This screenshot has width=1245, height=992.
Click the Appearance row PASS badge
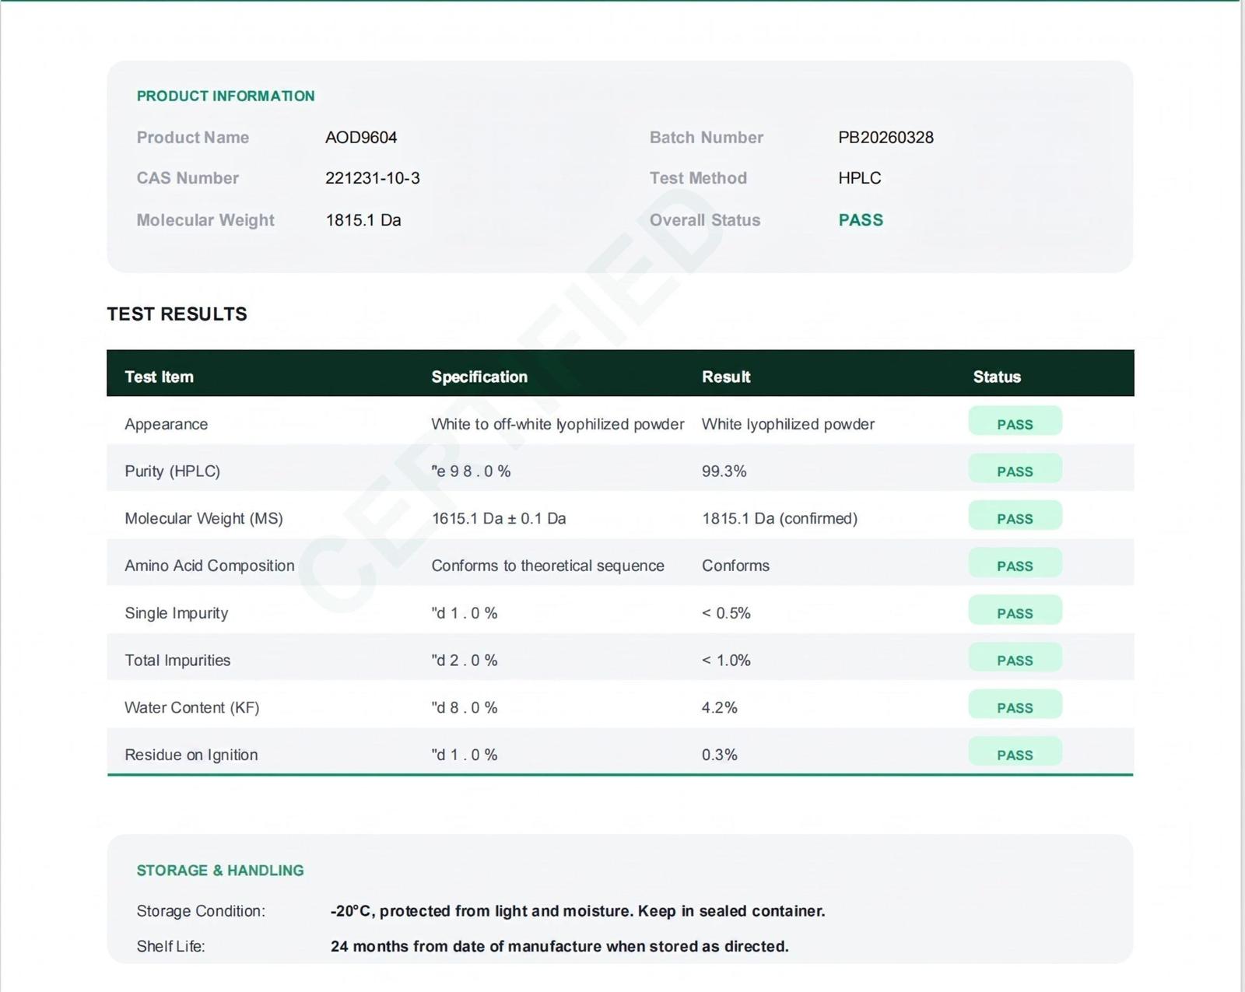[1015, 422]
